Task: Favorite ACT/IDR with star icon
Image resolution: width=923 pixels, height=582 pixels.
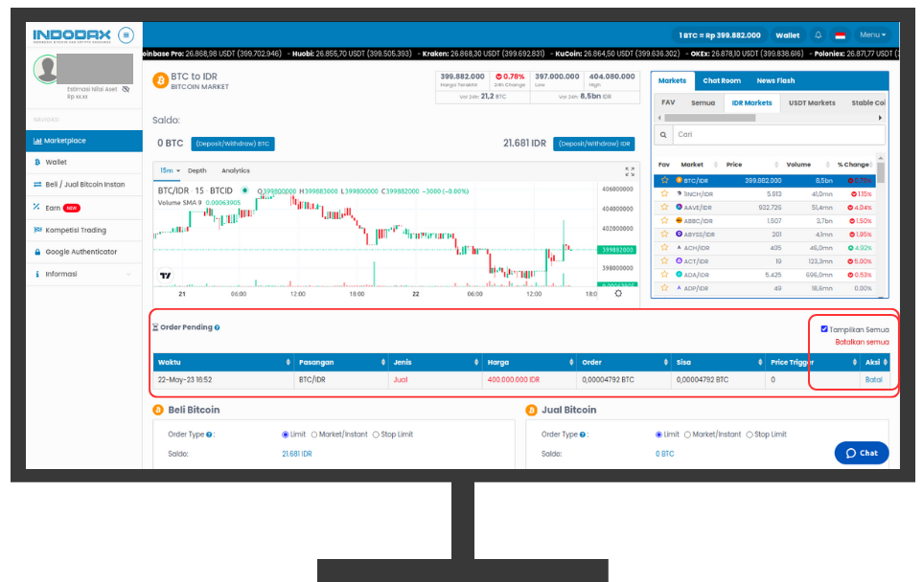Action: pos(664,261)
